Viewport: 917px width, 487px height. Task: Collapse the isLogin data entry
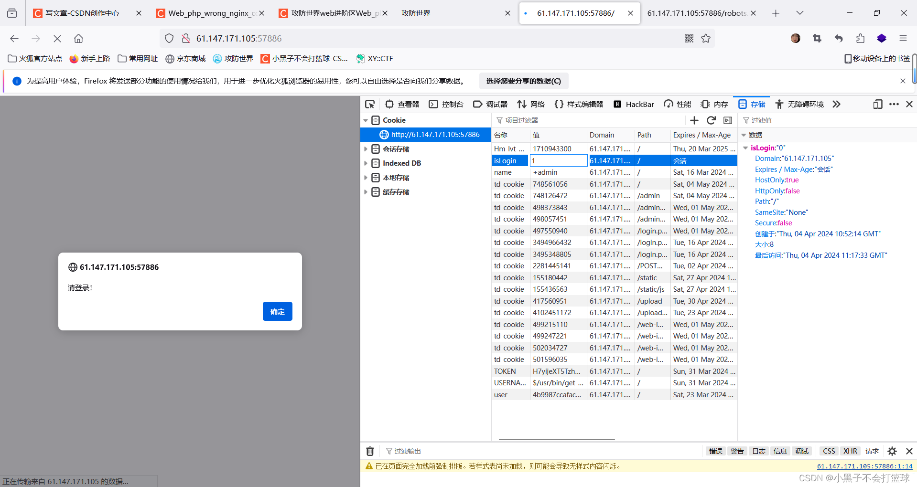[746, 148]
